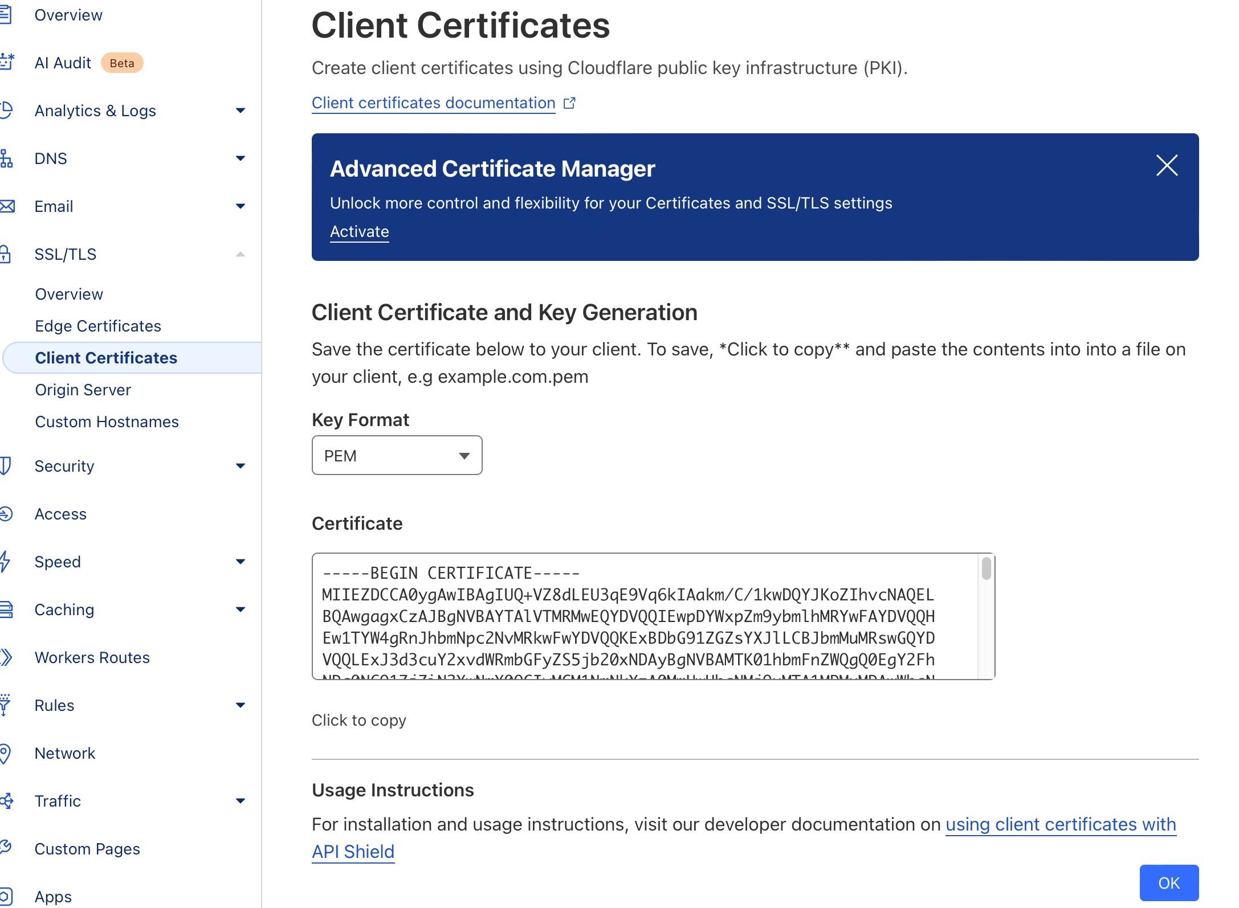Expand the Security menu section

coord(241,466)
